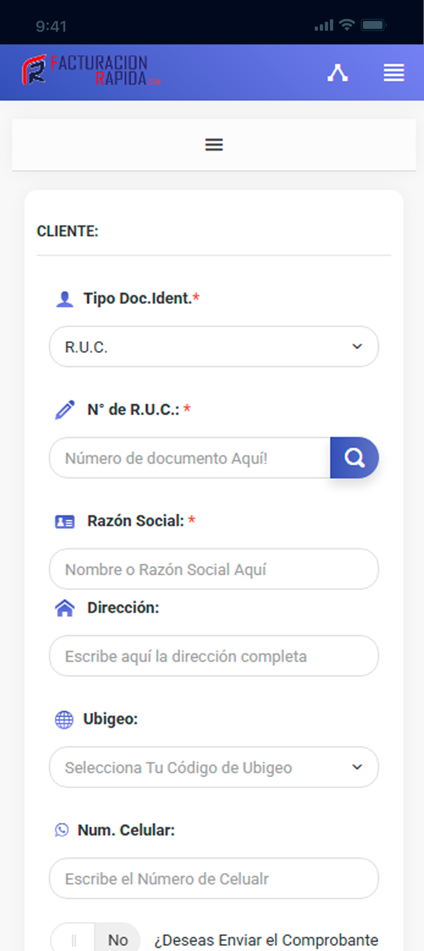The image size is (424, 951).
Task: Click the Facturacion Rapida logo
Action: 91,71
